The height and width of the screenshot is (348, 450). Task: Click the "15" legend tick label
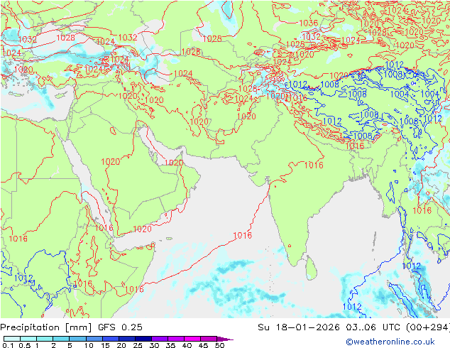point(105,345)
